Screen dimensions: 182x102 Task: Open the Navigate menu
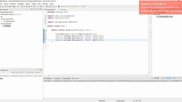[x=20, y=4]
